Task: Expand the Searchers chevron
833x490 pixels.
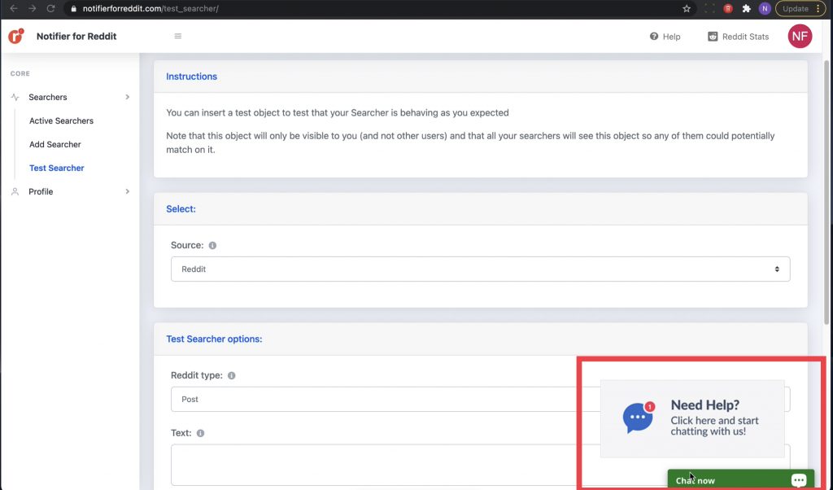Action: pos(128,97)
